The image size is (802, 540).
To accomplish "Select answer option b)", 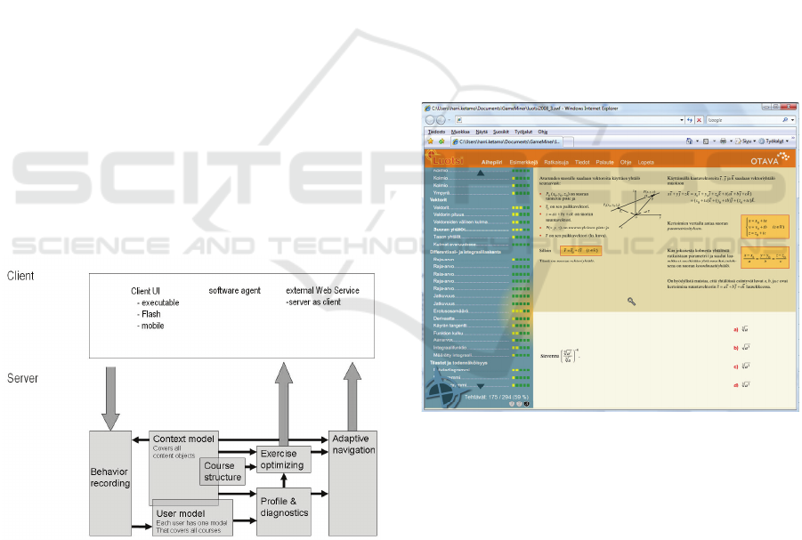I will [x=735, y=347].
